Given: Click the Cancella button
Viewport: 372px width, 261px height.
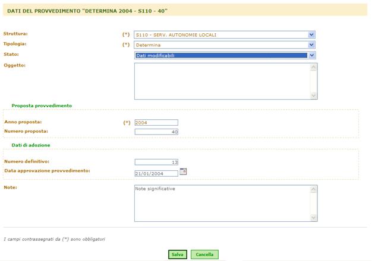Looking at the screenshot, I should coord(204,254).
